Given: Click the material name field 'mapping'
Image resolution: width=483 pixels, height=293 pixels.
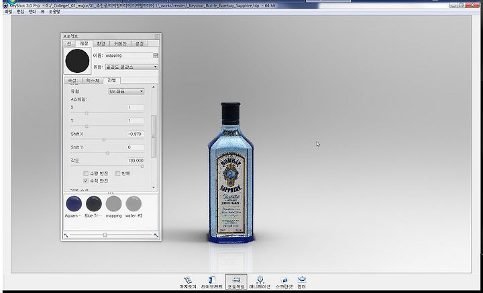Looking at the screenshot, I should point(128,56).
